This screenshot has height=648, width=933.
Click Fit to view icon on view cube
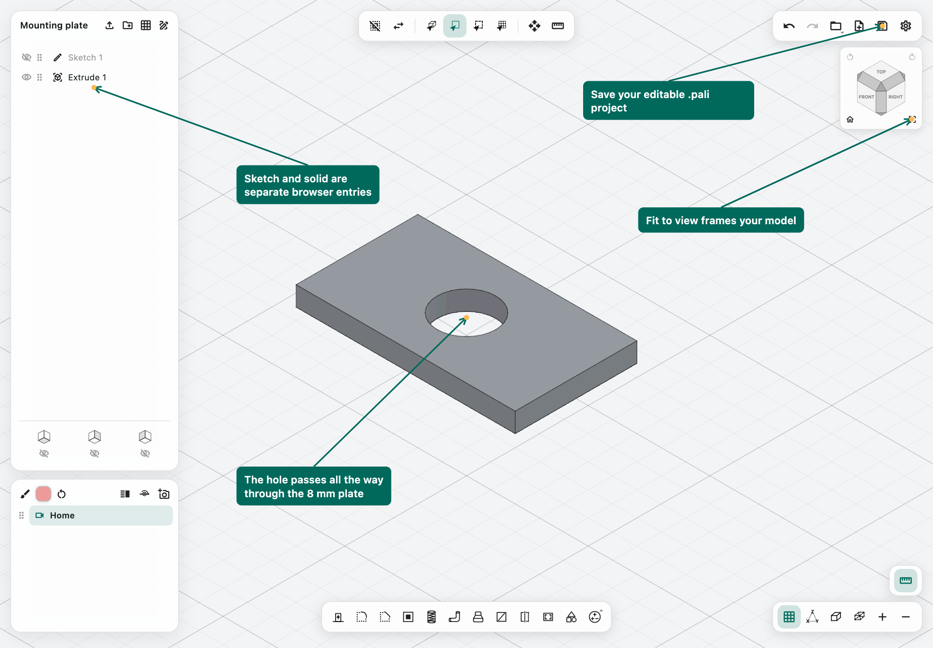[x=912, y=120]
